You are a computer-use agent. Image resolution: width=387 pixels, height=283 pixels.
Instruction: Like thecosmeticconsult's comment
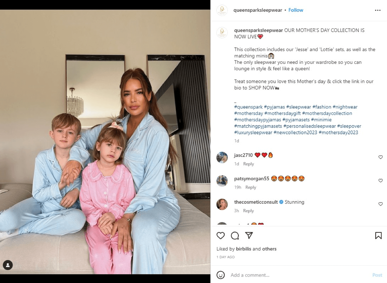click(x=381, y=204)
